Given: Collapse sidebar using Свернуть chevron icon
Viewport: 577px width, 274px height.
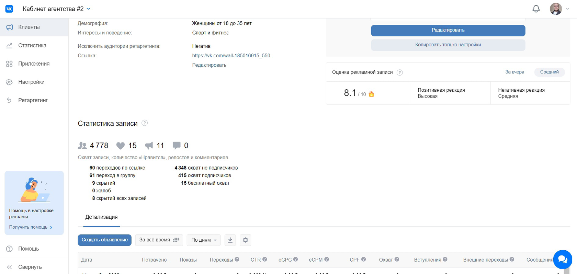Looking at the screenshot, I should (x=9, y=267).
